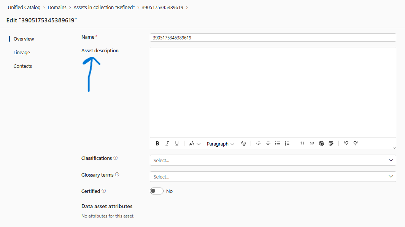405x227 pixels.
Task: Go to Unified Catalog breadcrumb
Action: tap(24, 8)
